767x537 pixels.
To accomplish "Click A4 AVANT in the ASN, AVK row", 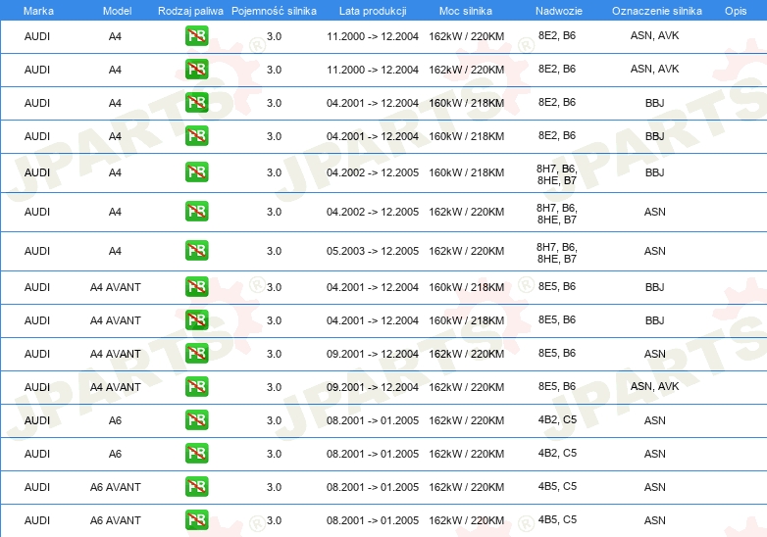I will [116, 387].
